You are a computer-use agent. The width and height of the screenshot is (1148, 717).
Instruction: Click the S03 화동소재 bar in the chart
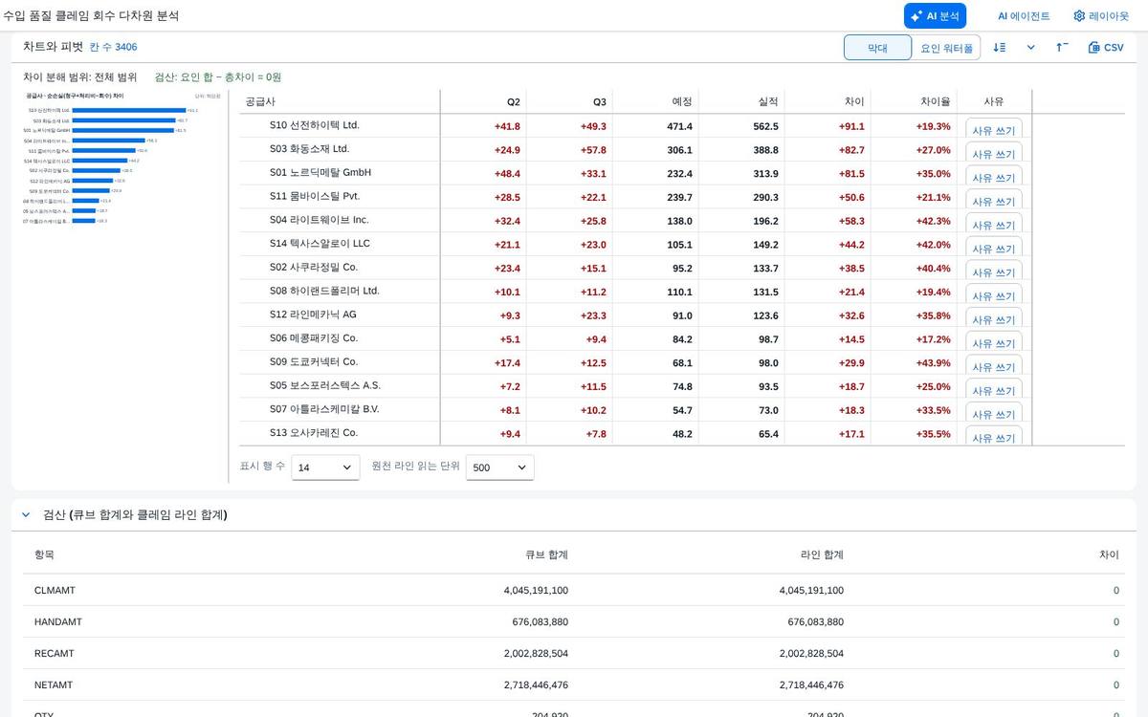coord(124,120)
